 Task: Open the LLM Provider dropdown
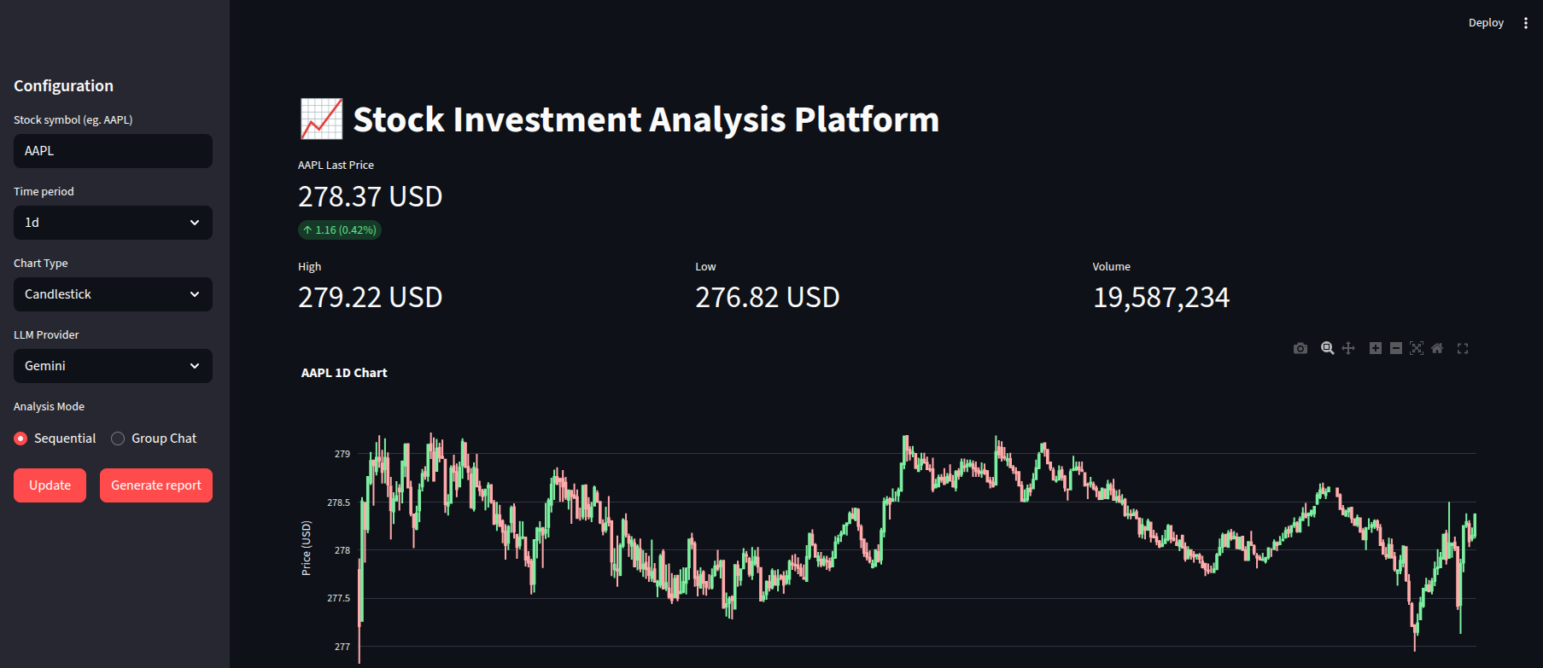(x=113, y=366)
